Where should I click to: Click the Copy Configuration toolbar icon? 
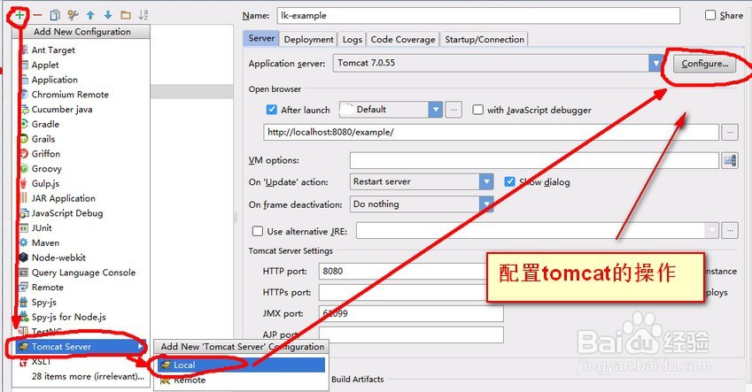coord(55,15)
